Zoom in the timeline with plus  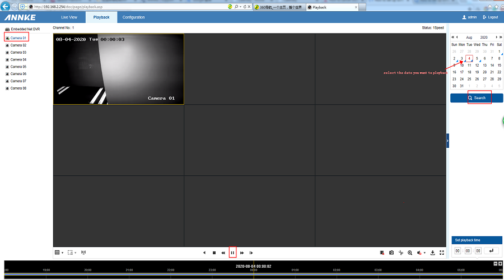[x=500, y=264]
